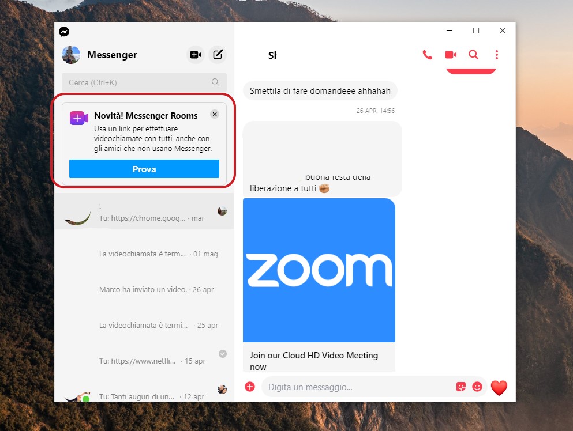Click the Zoom link preview image

319,270
